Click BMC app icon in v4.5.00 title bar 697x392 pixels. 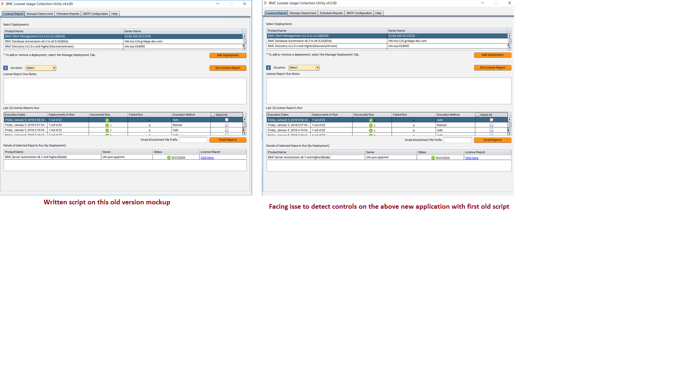click(265, 3)
